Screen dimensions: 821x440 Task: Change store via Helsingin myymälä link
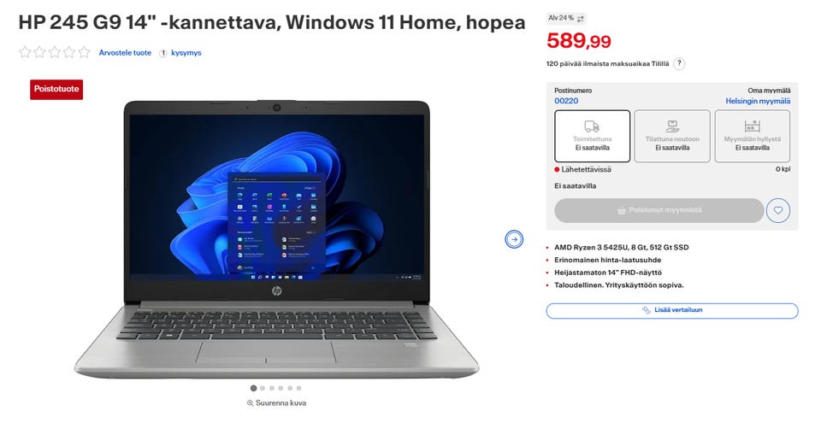(758, 101)
